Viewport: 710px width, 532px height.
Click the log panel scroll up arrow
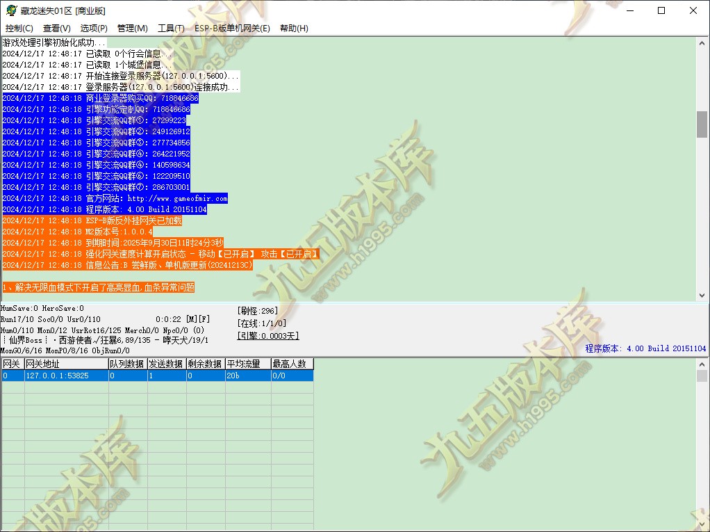[702, 44]
